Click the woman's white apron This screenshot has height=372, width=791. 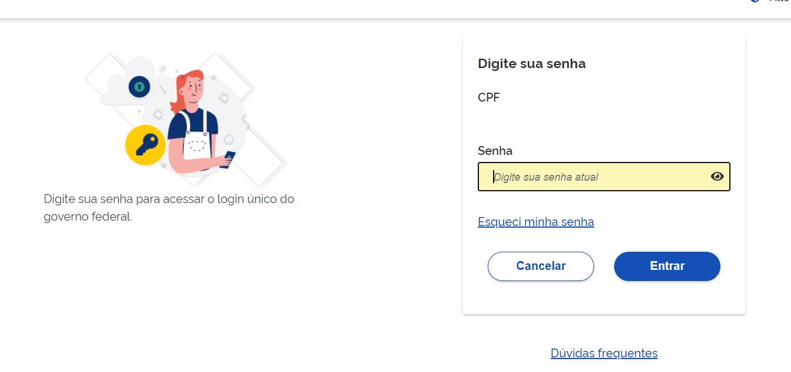pyautogui.click(x=196, y=145)
